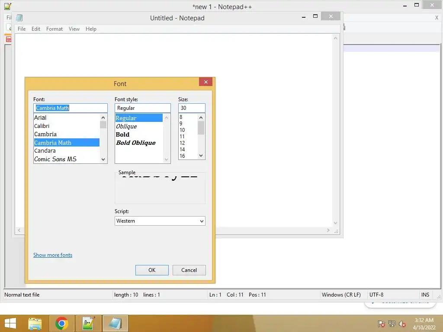Click Windows (CR LF) in Notepad++ status bar
Image resolution: width=443 pixels, height=332 pixels.
[341, 295]
